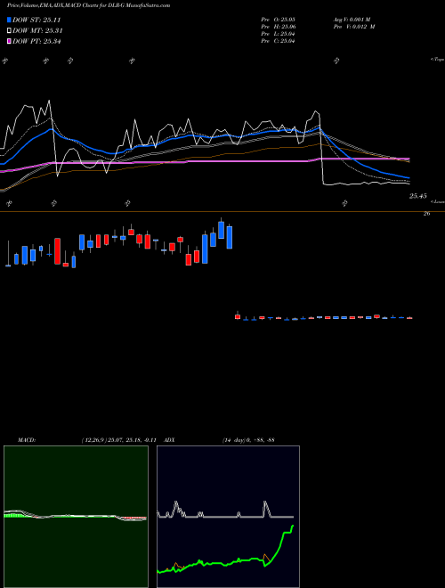Viewport: 445px width, 588px height.
Task: Click the tall red candlestick left of the chart
Action: pos(57,251)
